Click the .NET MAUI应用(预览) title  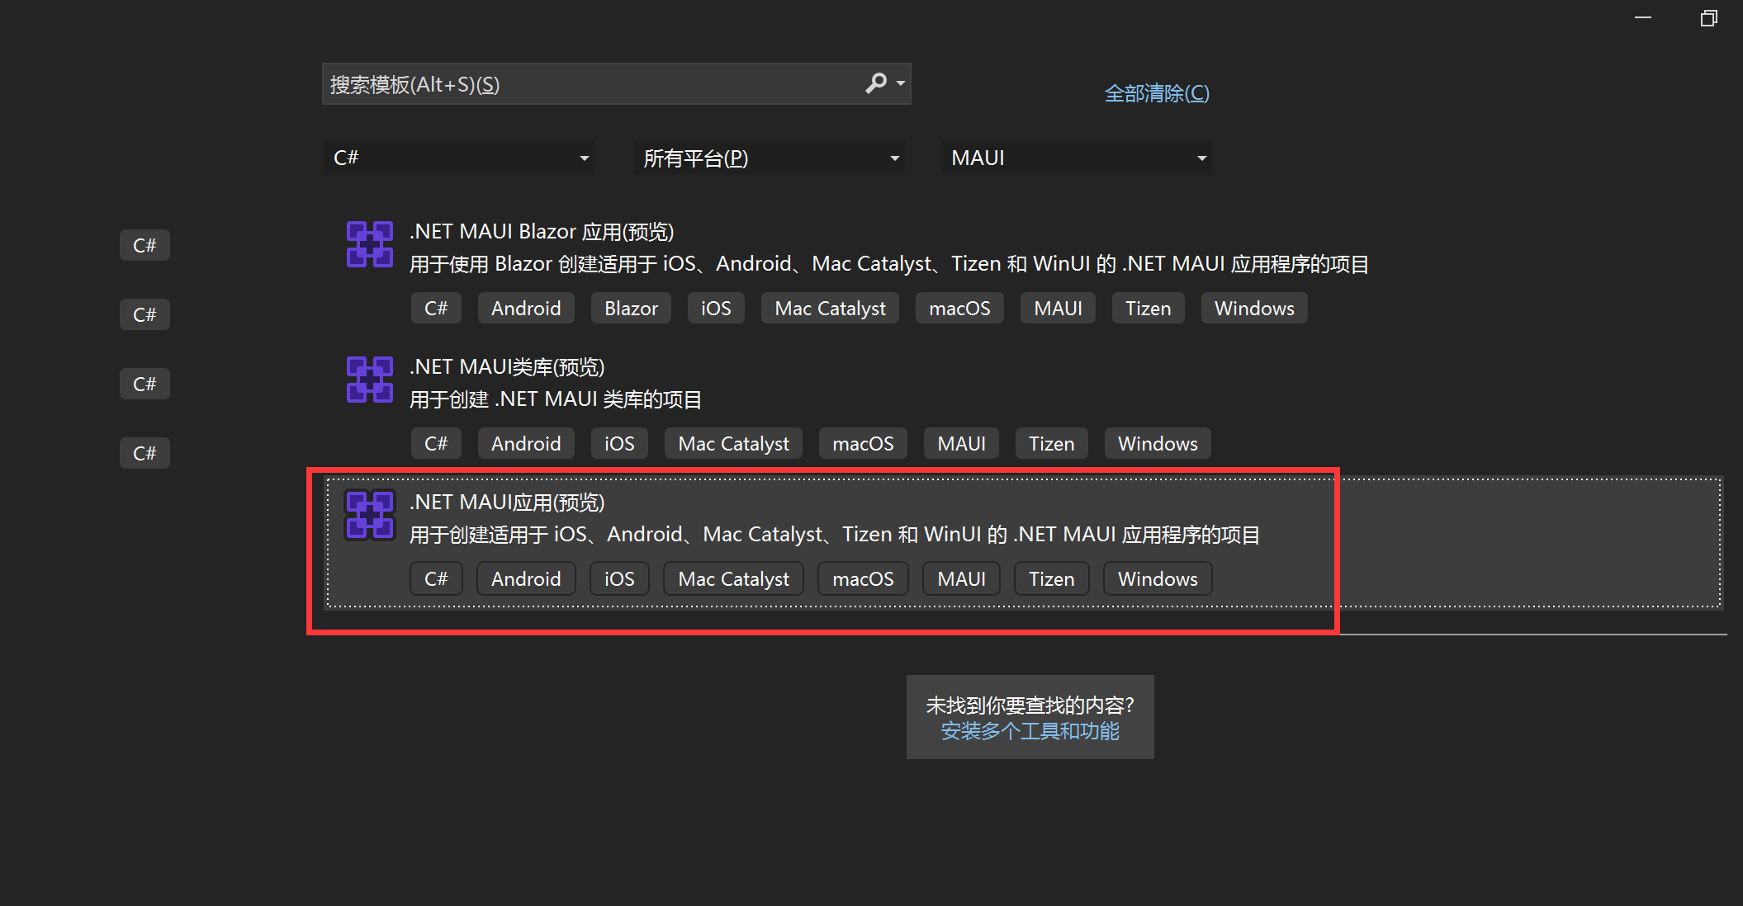(x=507, y=503)
